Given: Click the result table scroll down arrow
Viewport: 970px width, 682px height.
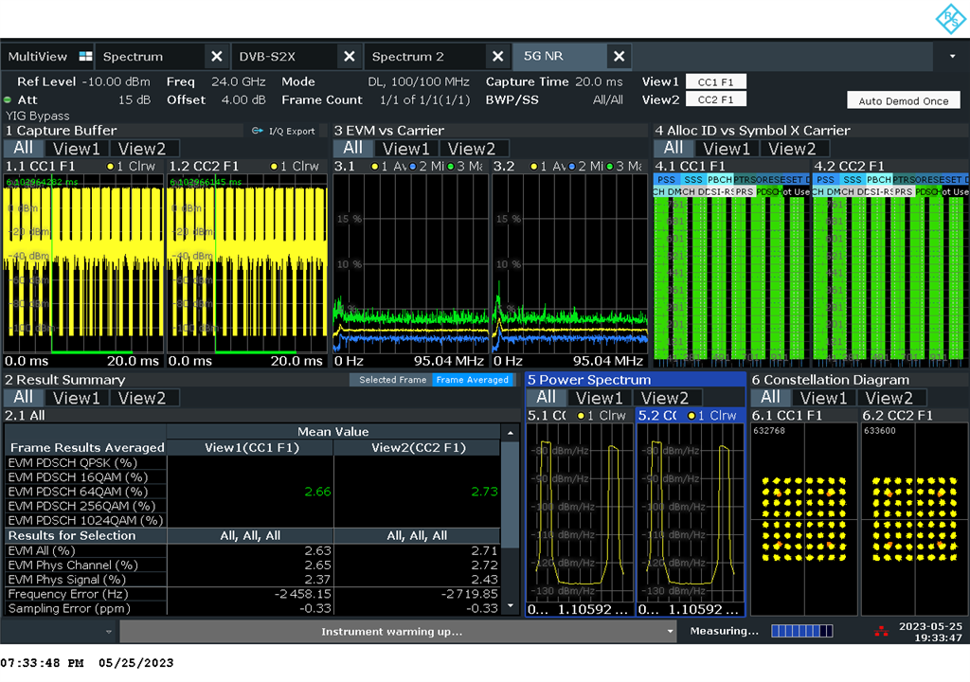Looking at the screenshot, I should [x=511, y=606].
